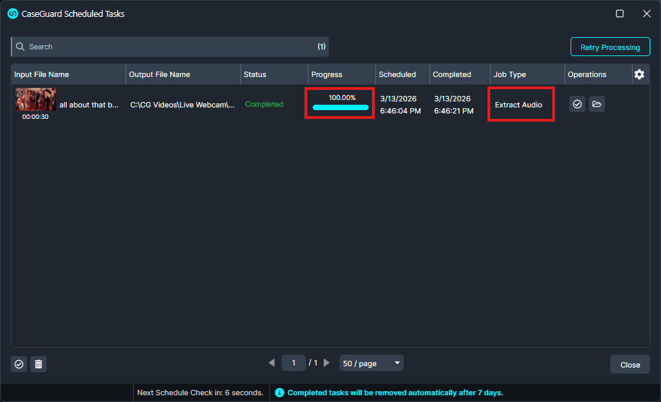The width and height of the screenshot is (661, 402).
Task: Click the column settings gear icon
Action: (639, 74)
